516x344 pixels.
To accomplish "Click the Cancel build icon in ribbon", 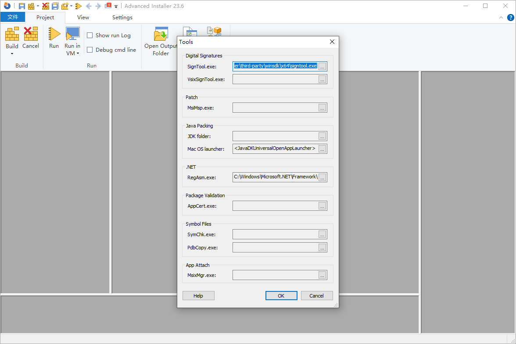I will point(31,34).
